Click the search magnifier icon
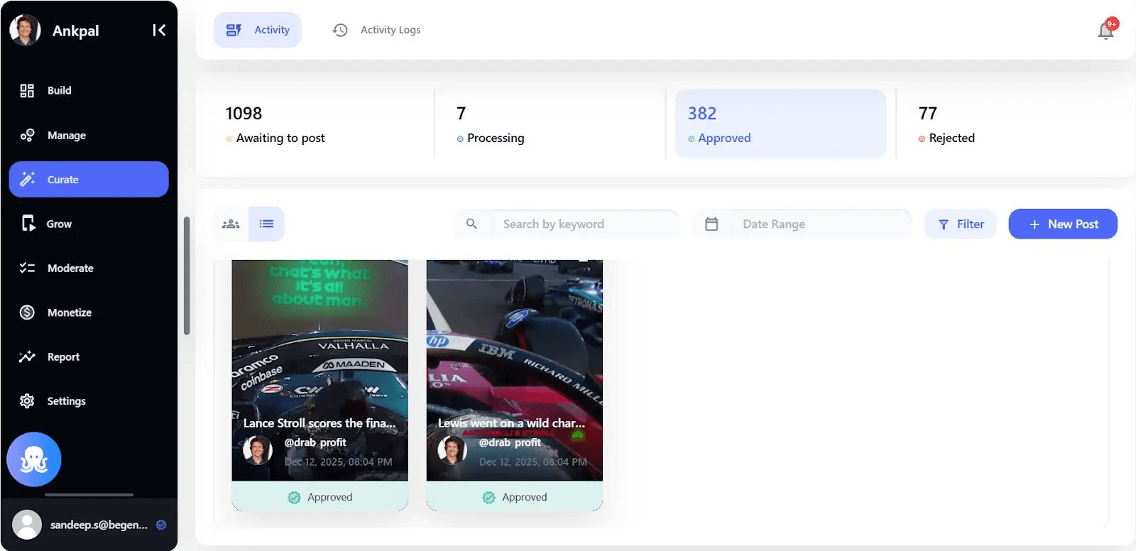The height and width of the screenshot is (551, 1136). pyautogui.click(x=471, y=224)
